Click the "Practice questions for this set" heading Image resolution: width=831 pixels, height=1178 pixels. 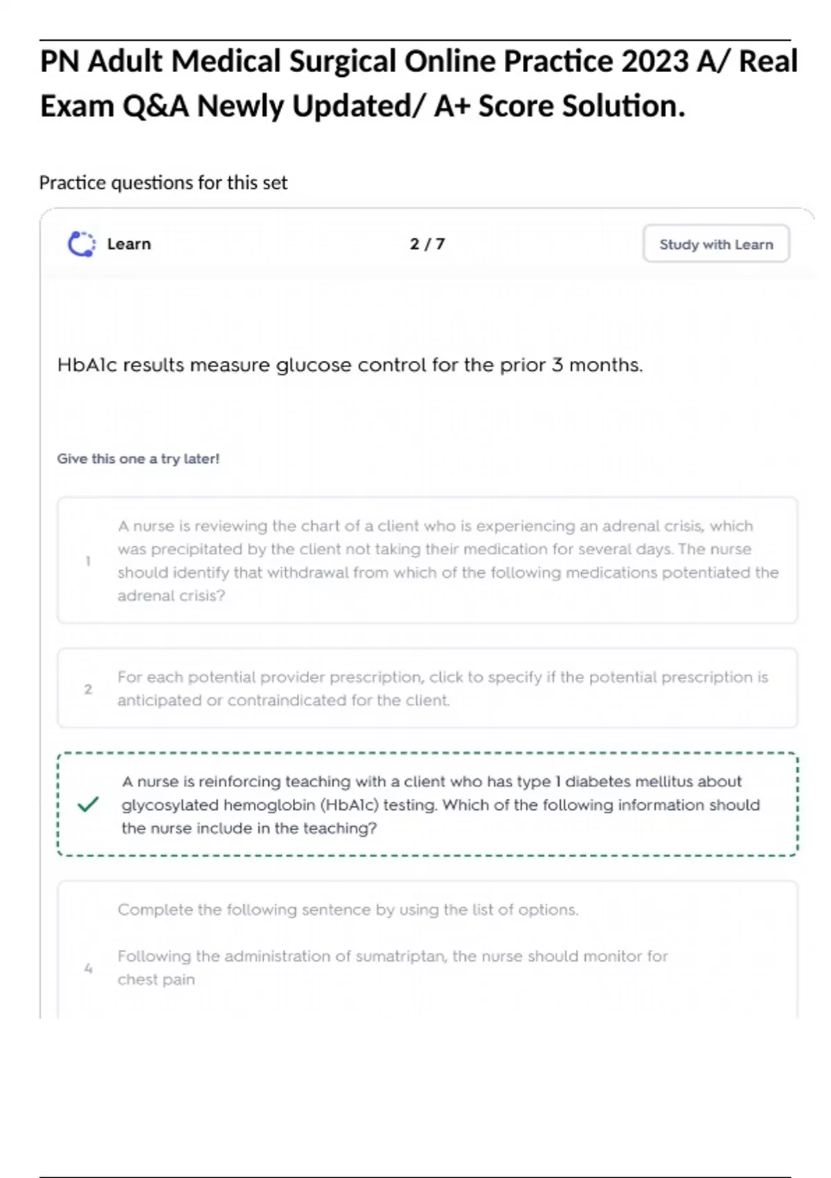[x=163, y=183]
